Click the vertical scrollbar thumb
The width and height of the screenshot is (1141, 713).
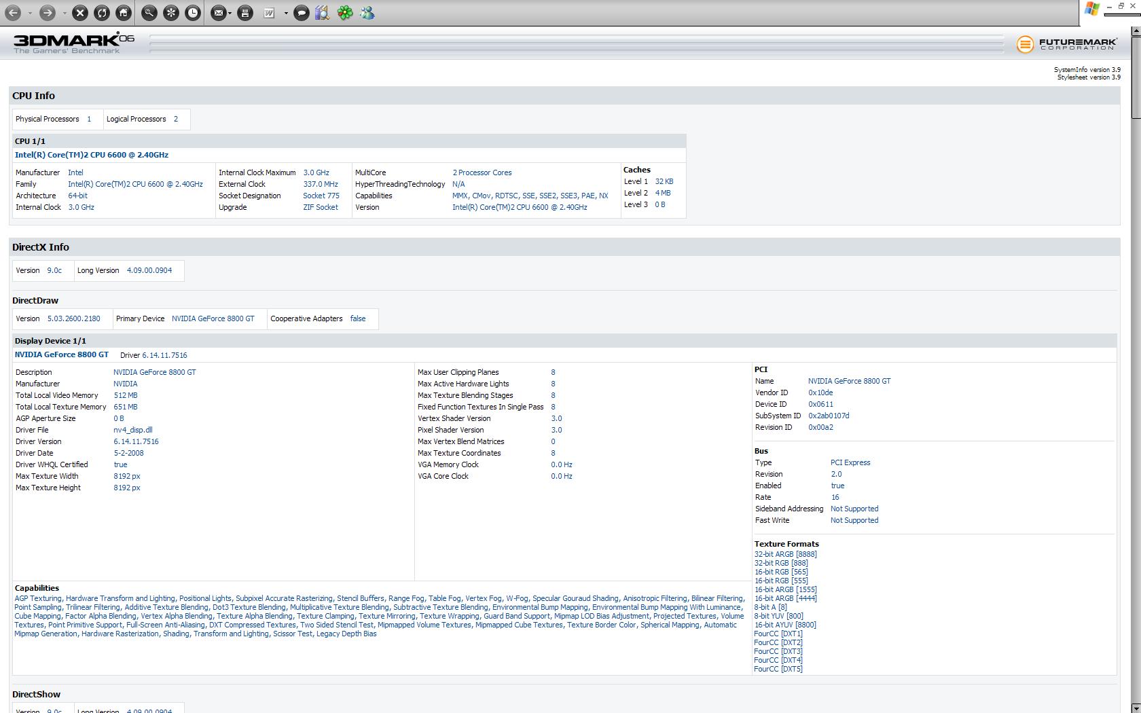[x=1136, y=77]
